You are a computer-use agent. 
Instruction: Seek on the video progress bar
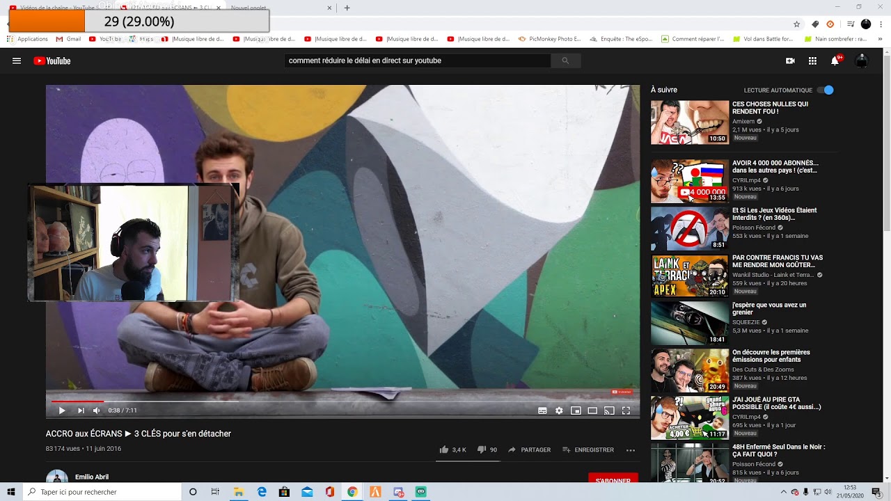tap(342, 401)
